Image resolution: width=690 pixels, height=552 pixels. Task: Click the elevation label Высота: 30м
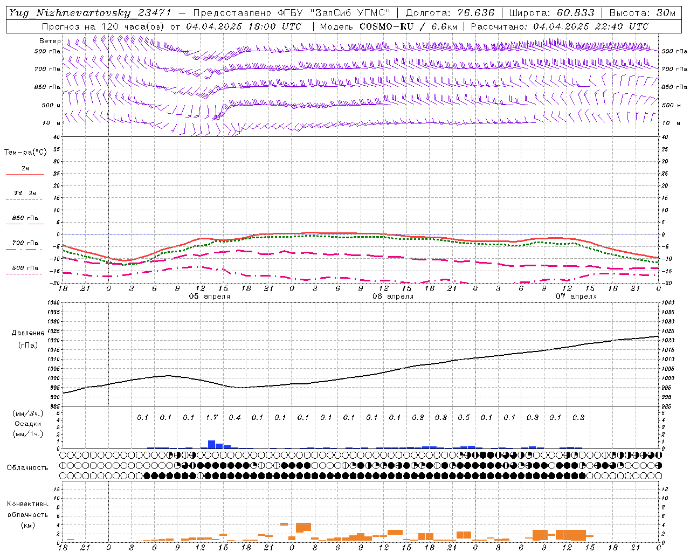coord(643,13)
